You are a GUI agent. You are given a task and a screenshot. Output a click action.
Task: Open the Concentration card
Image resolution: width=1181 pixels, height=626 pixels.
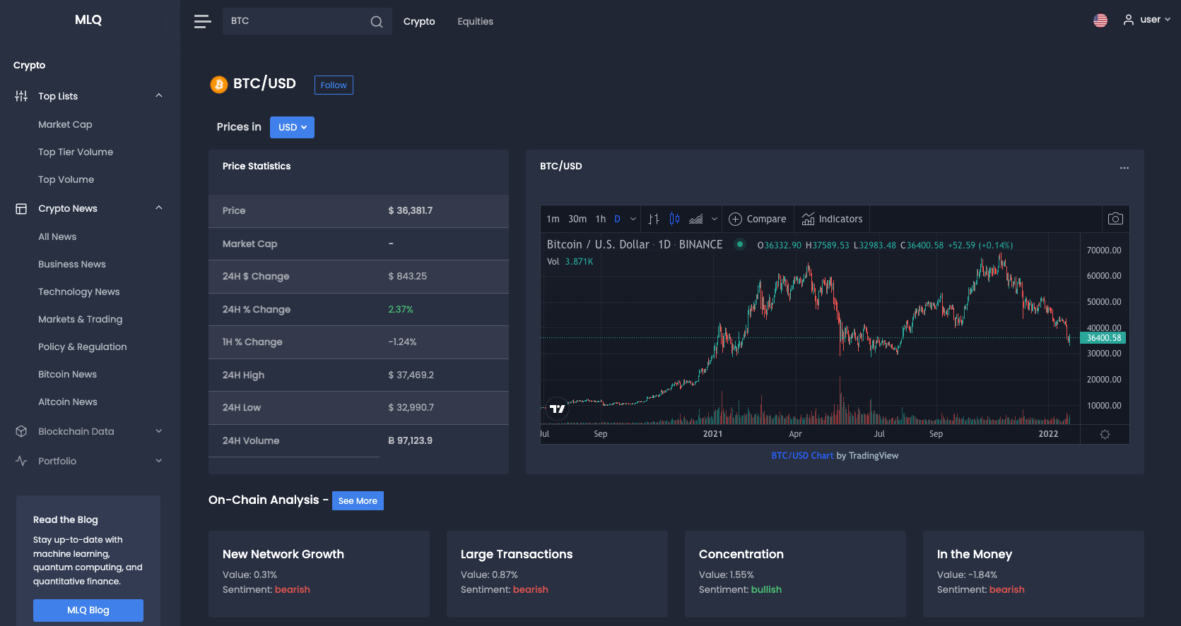click(795, 574)
